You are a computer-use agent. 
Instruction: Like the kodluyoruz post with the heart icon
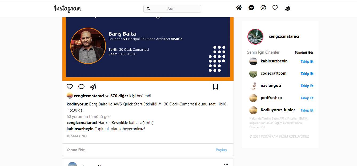click(x=70, y=87)
